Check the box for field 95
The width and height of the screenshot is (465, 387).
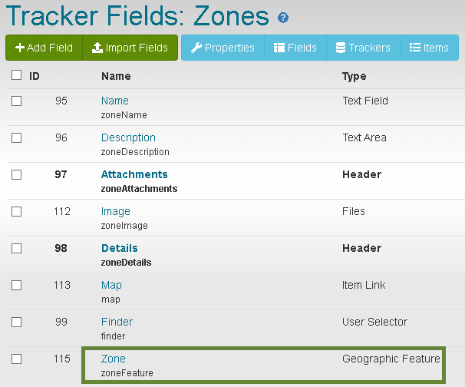coord(16,101)
